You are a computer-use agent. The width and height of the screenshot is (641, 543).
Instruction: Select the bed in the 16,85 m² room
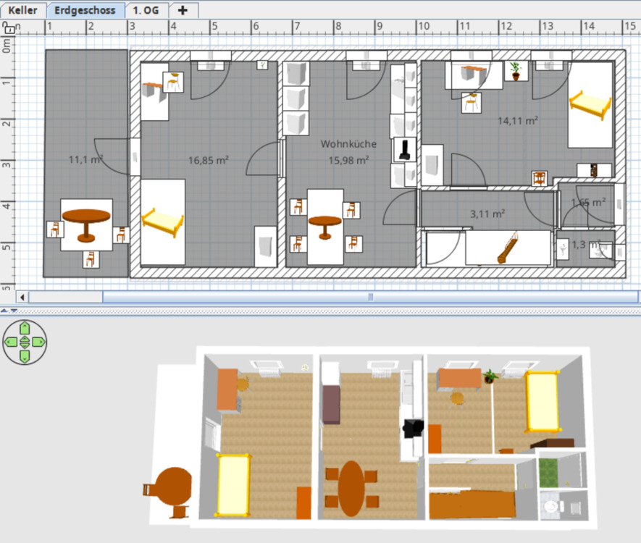point(163,222)
